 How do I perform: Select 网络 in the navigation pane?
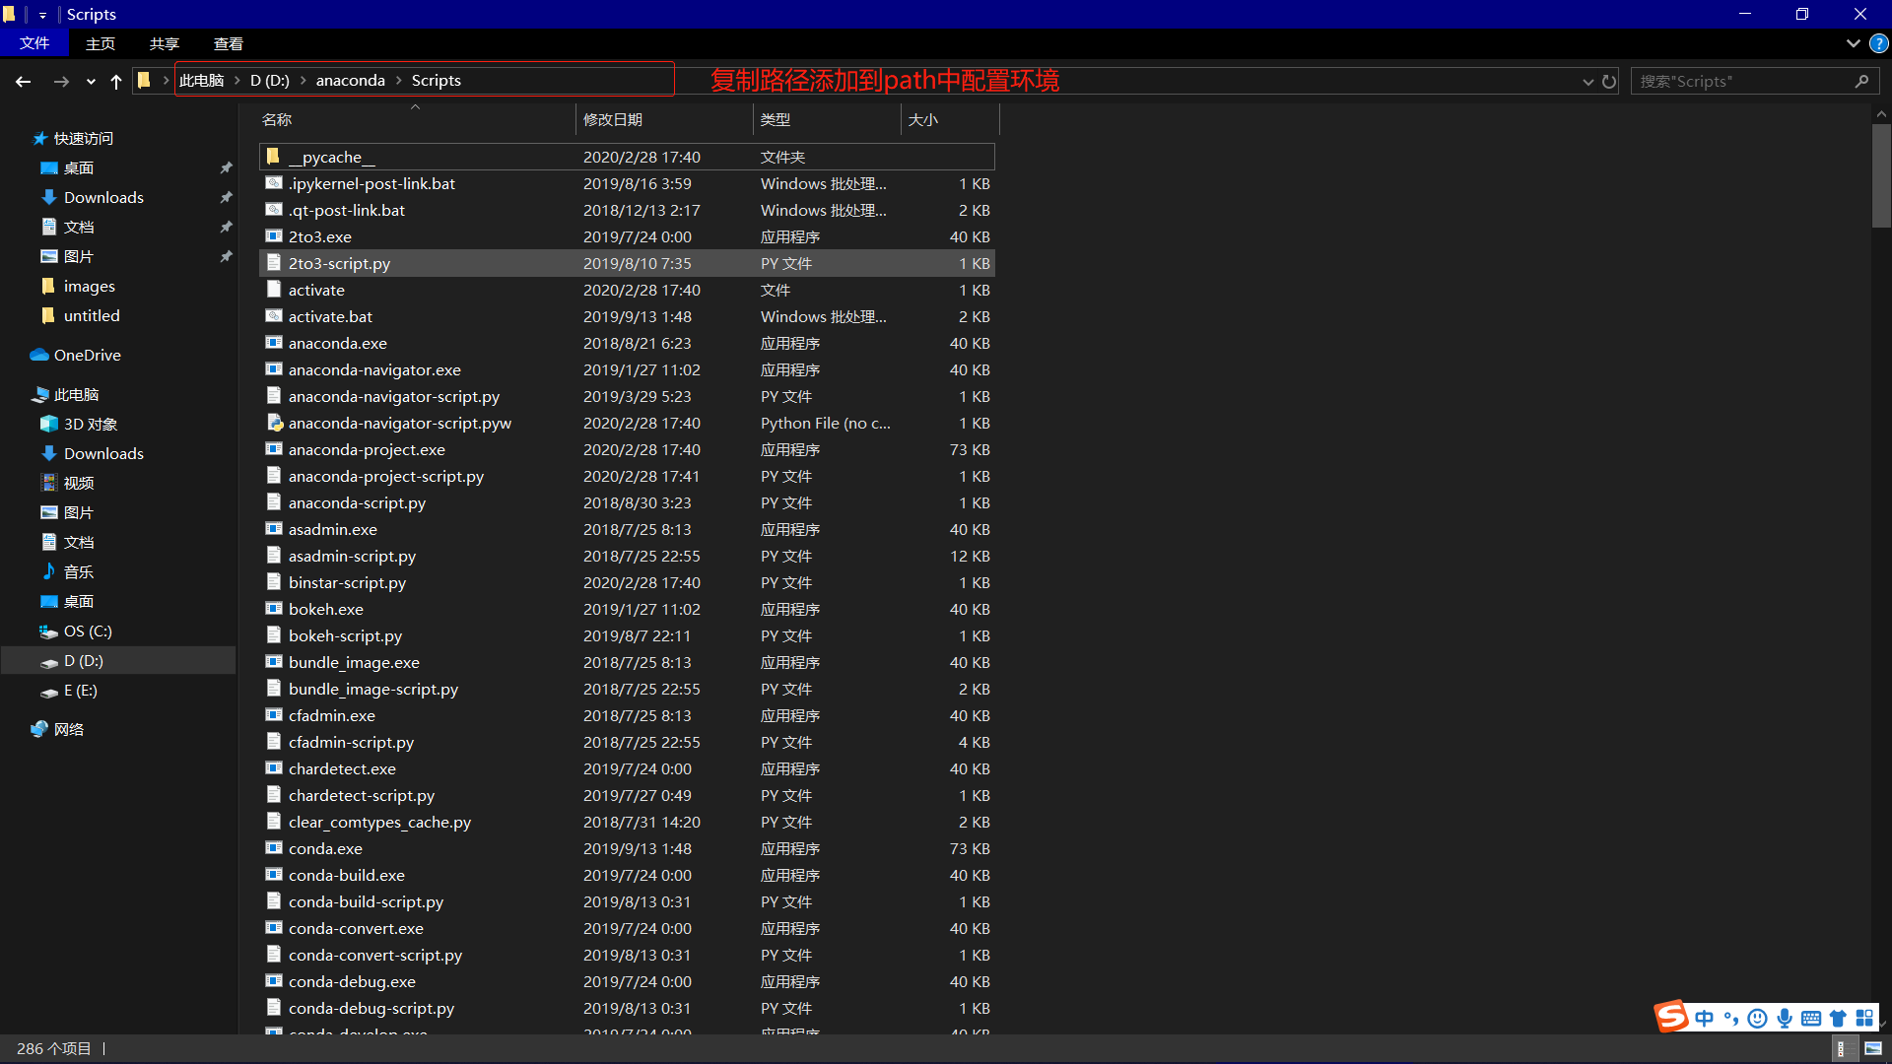(x=69, y=730)
